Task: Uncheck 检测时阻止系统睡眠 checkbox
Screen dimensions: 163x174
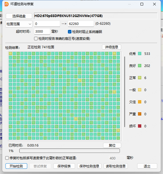Action: [70, 32]
